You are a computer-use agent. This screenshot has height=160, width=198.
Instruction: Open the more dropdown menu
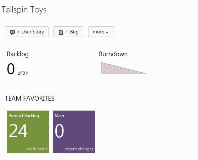coord(101,32)
